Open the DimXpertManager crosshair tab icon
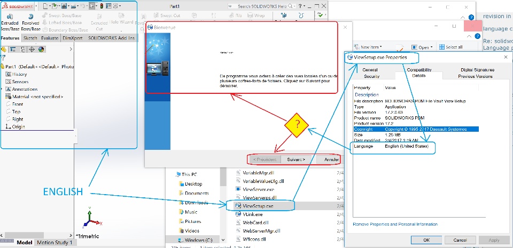This screenshot has width=513, height=248. [x=32, y=50]
